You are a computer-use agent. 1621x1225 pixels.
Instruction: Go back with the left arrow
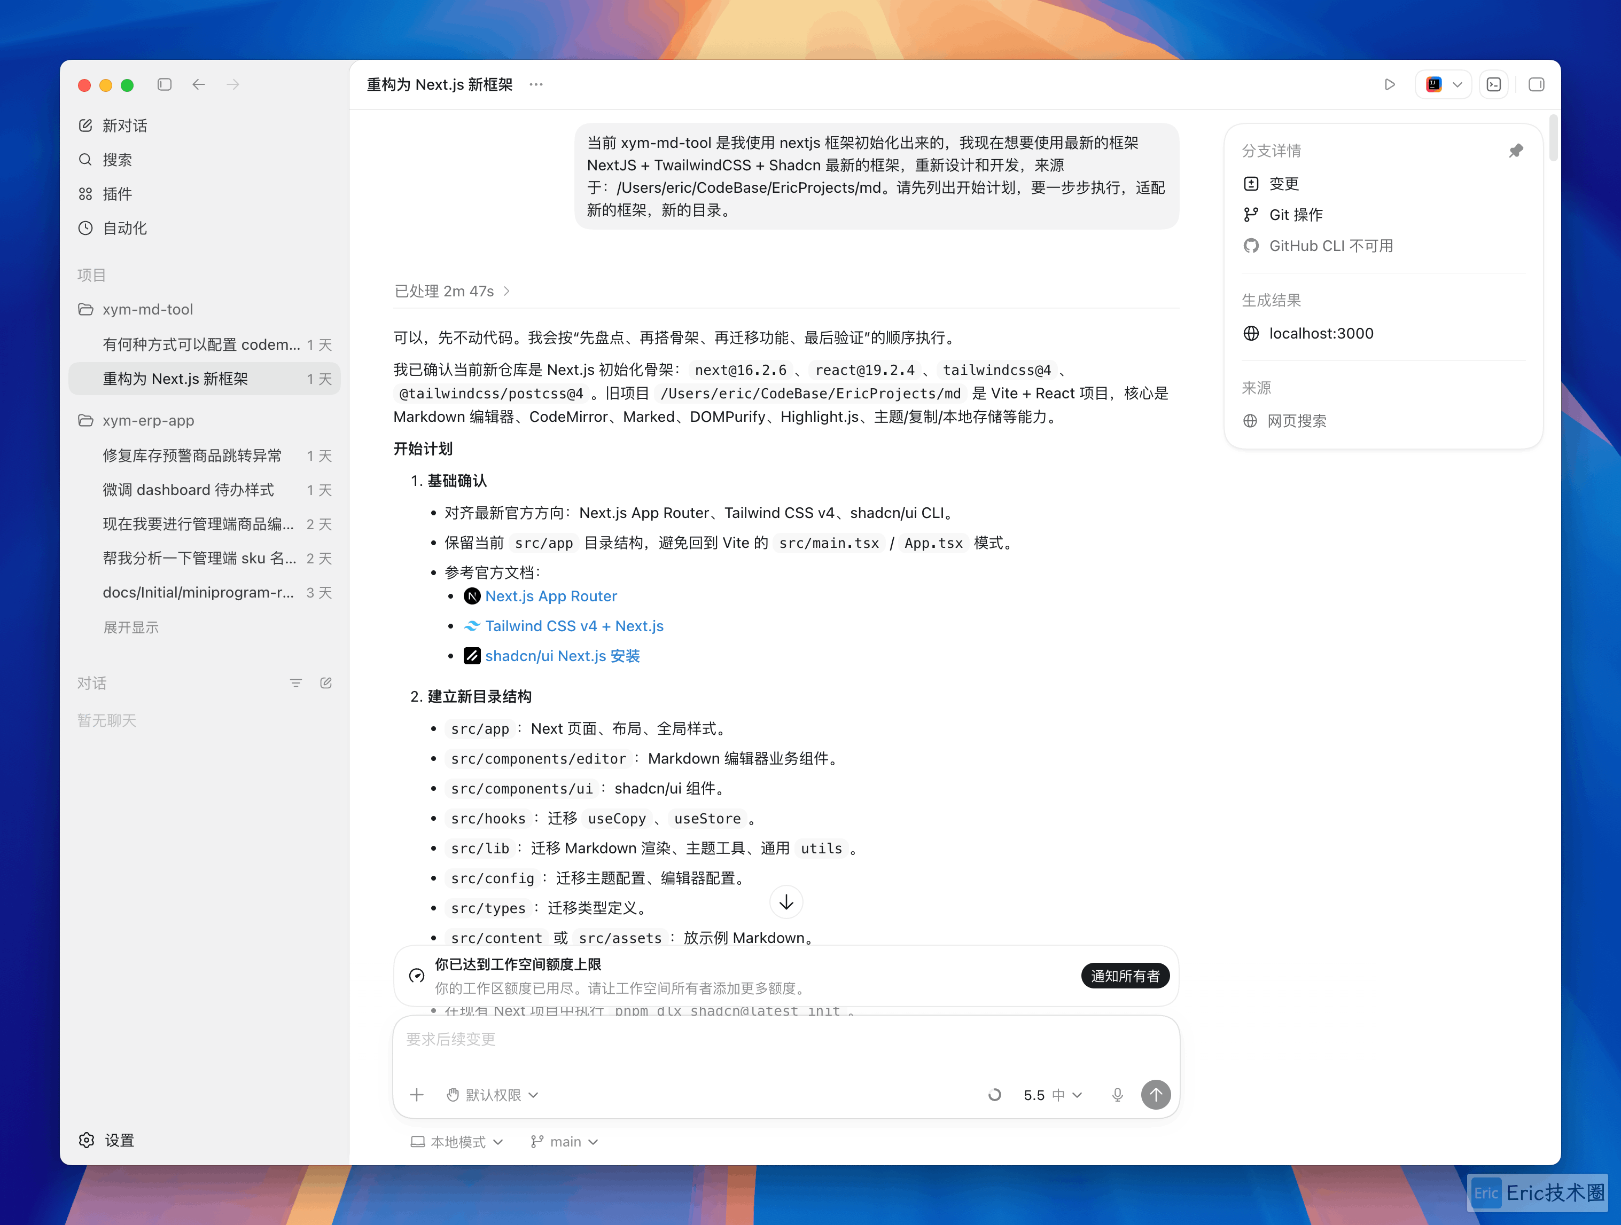199,85
